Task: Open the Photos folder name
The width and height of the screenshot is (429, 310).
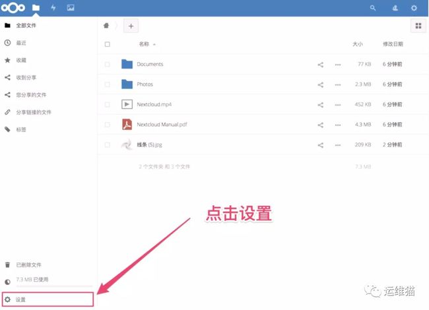Action: tap(145, 84)
